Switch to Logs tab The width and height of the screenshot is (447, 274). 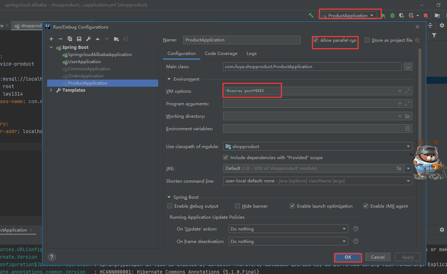click(x=251, y=54)
